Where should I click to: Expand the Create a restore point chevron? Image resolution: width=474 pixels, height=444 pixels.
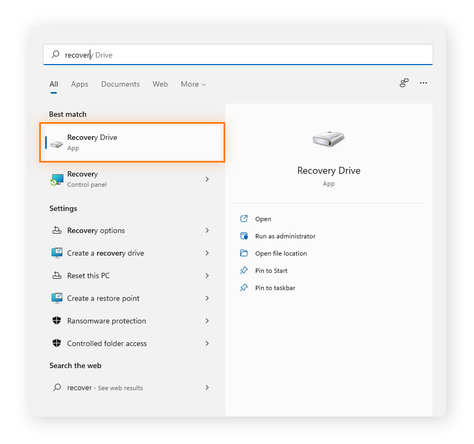(x=207, y=298)
